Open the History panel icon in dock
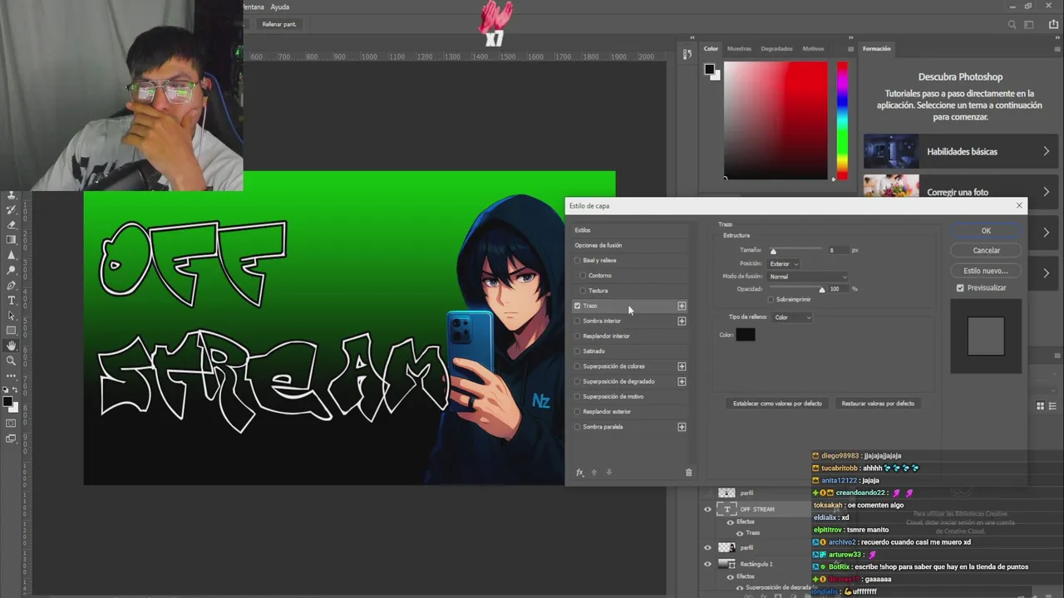This screenshot has width=1064, height=598. (687, 54)
